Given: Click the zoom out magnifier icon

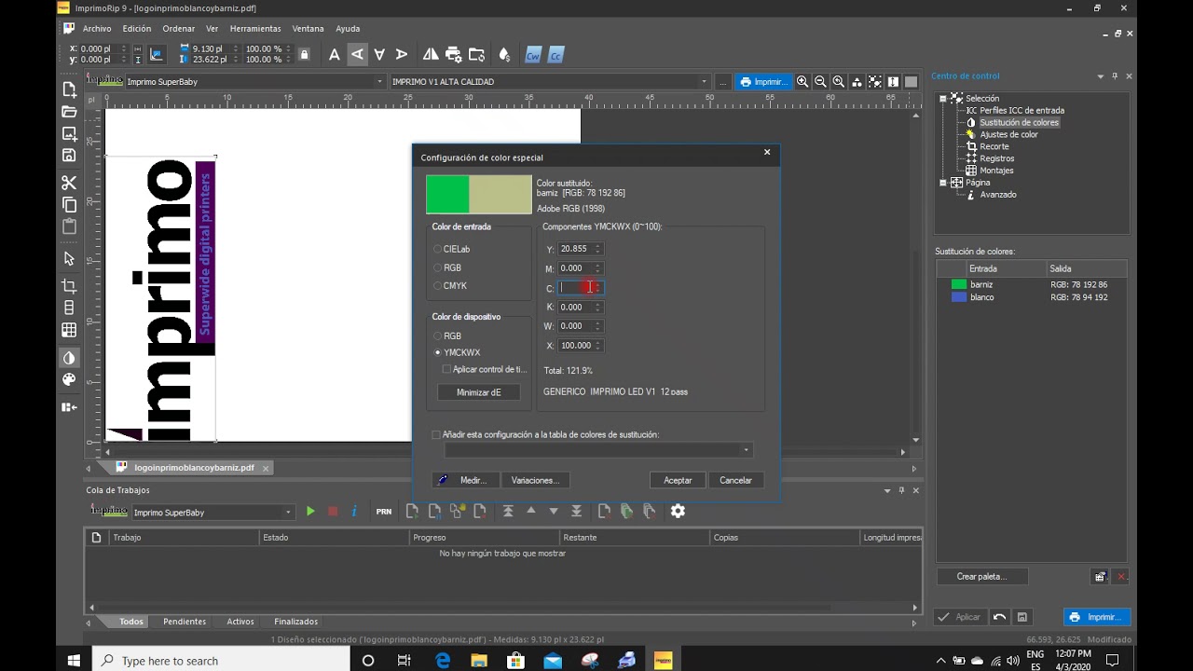Looking at the screenshot, I should pyautogui.click(x=820, y=82).
